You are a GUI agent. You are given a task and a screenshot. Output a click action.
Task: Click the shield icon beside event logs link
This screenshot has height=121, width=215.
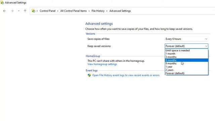[89, 75]
